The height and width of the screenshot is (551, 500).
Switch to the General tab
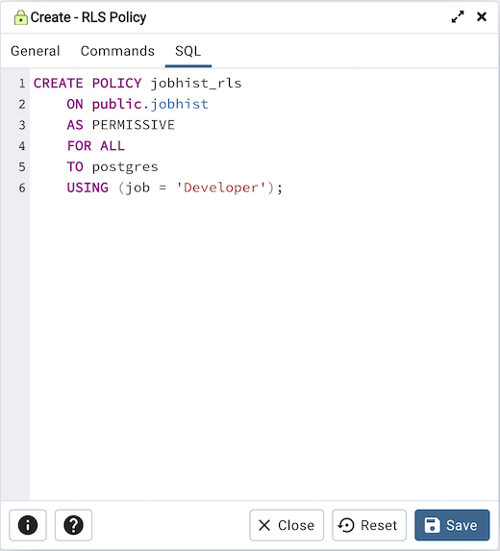click(x=36, y=51)
